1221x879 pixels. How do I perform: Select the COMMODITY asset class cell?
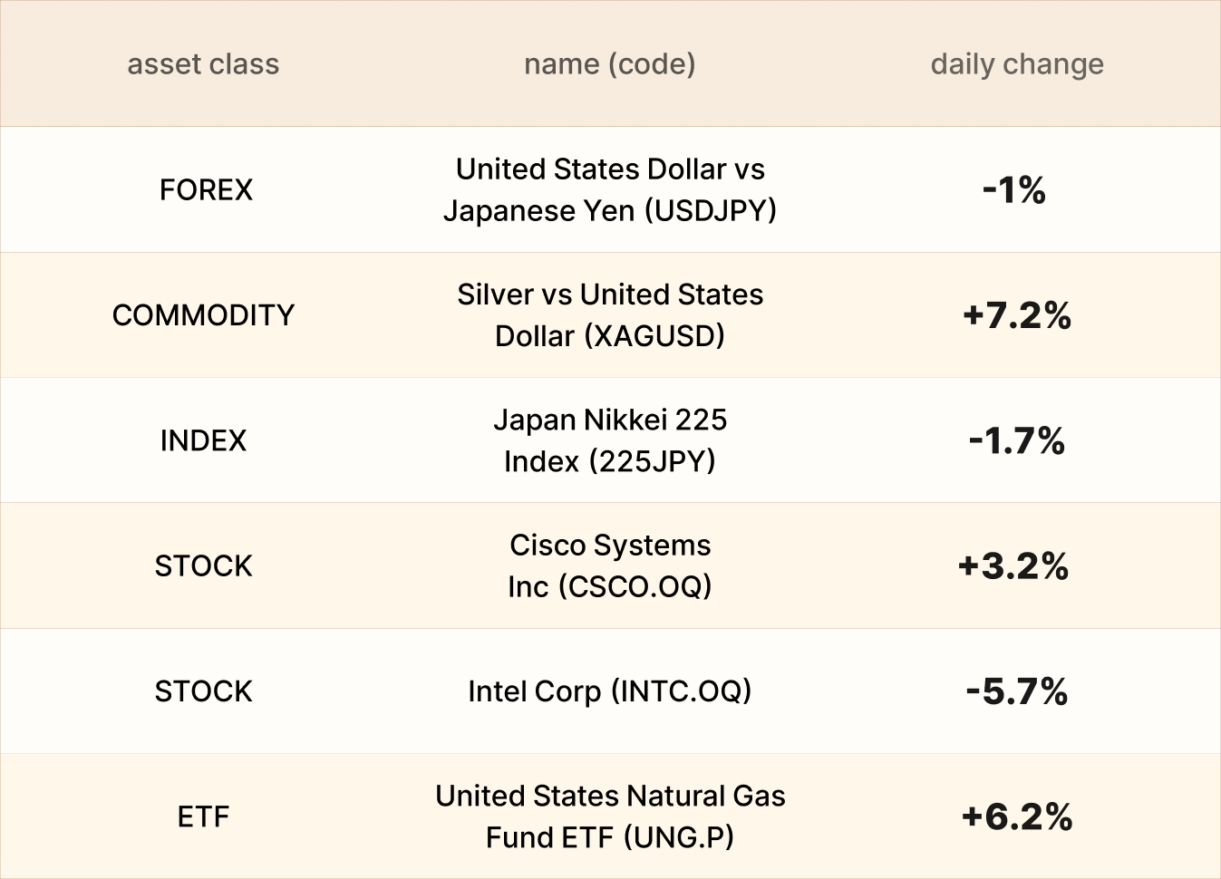click(203, 315)
